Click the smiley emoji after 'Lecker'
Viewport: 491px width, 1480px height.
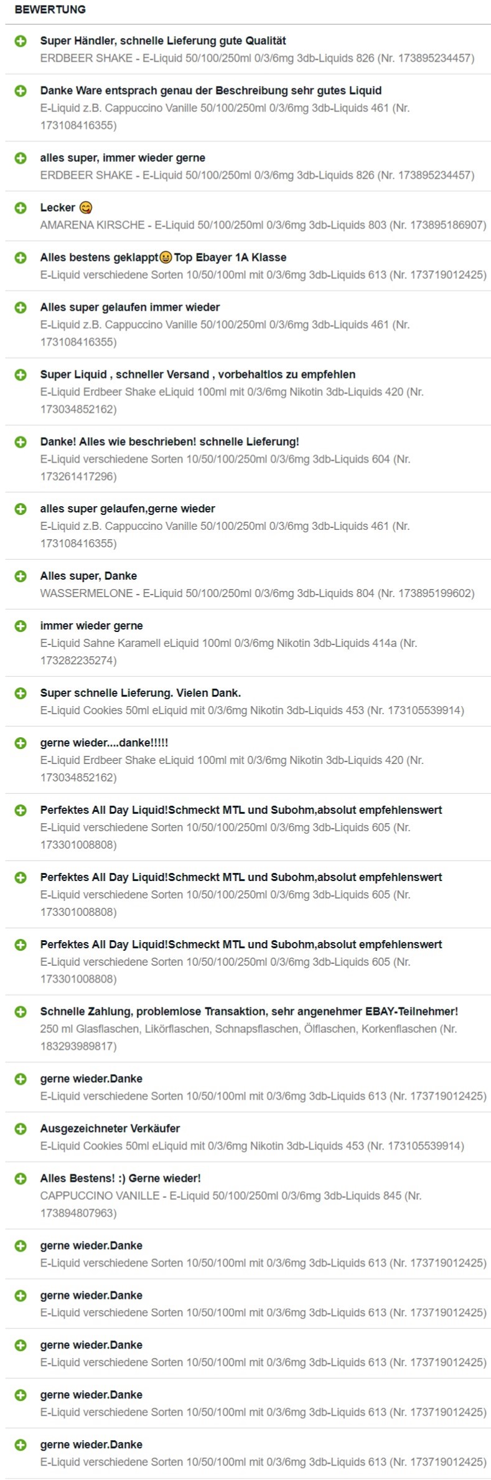tap(85, 208)
